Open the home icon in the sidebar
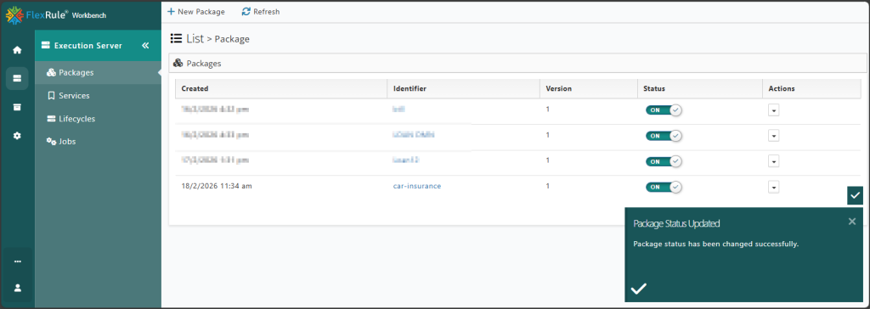This screenshot has width=870, height=309. click(17, 50)
